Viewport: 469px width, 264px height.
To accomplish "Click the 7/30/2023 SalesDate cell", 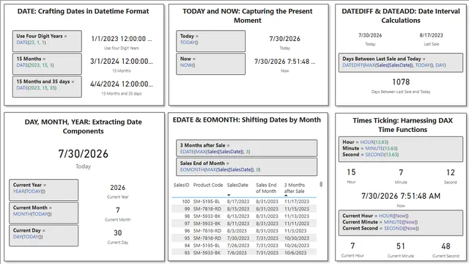I will pyautogui.click(x=237, y=238).
